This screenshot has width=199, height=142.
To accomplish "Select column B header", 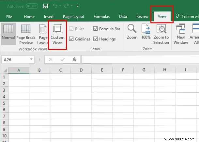I will click(x=39, y=70).
